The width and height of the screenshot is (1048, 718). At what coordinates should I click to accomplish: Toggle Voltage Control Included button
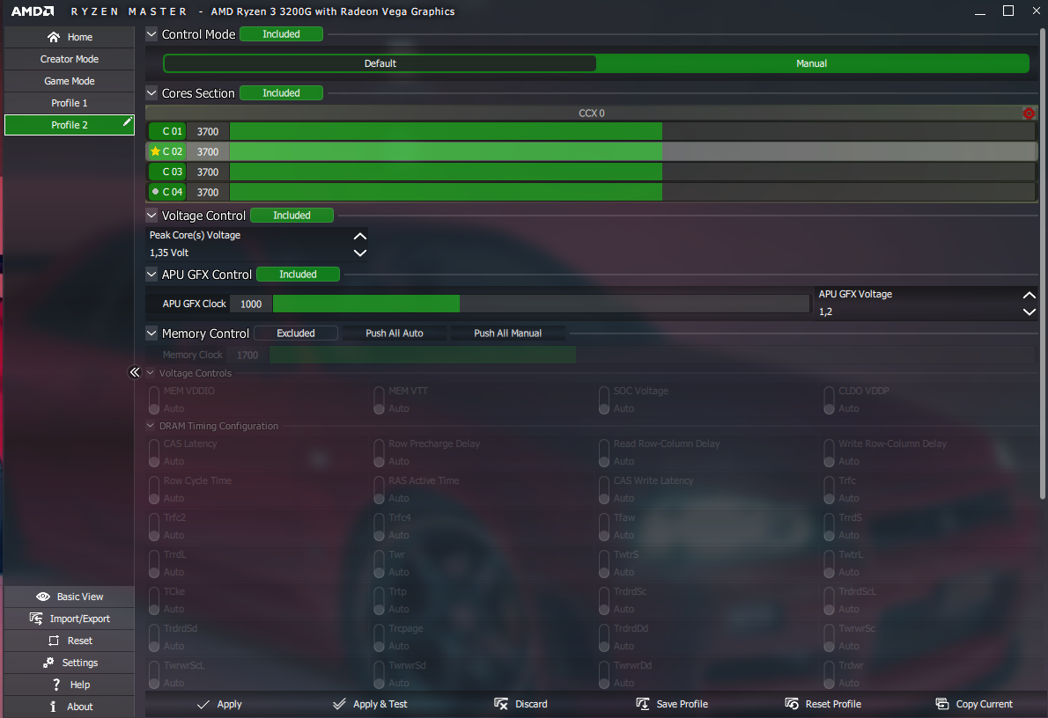click(x=292, y=215)
